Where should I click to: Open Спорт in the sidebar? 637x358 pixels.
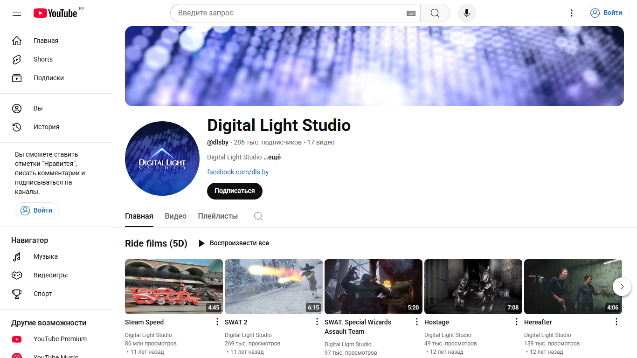click(x=56, y=294)
